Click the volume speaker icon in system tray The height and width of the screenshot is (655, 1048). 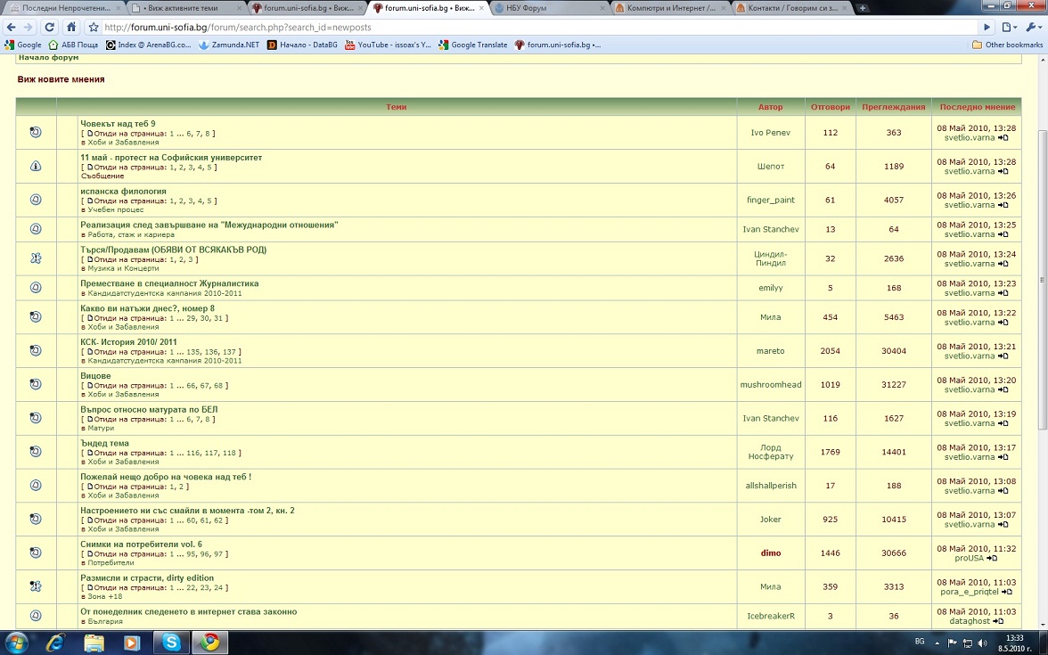pos(982,642)
